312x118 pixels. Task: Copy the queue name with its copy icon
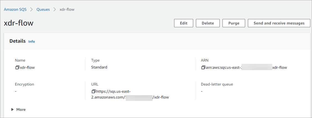pos(17,67)
